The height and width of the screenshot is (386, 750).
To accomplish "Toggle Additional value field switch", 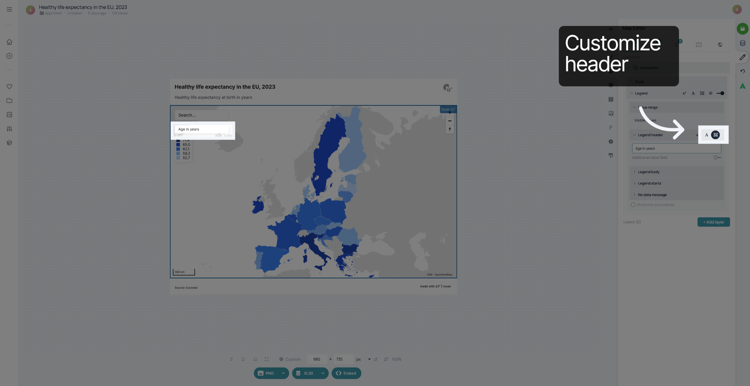I will [717, 158].
